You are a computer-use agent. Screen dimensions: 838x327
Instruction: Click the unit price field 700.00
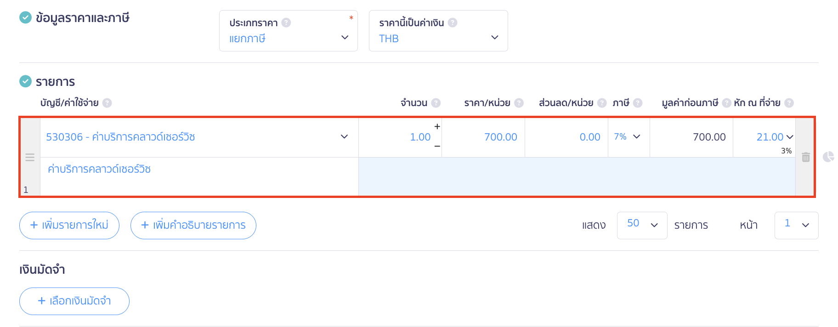pos(483,137)
